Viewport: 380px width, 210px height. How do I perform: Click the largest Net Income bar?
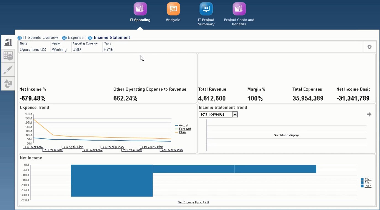click(112, 181)
